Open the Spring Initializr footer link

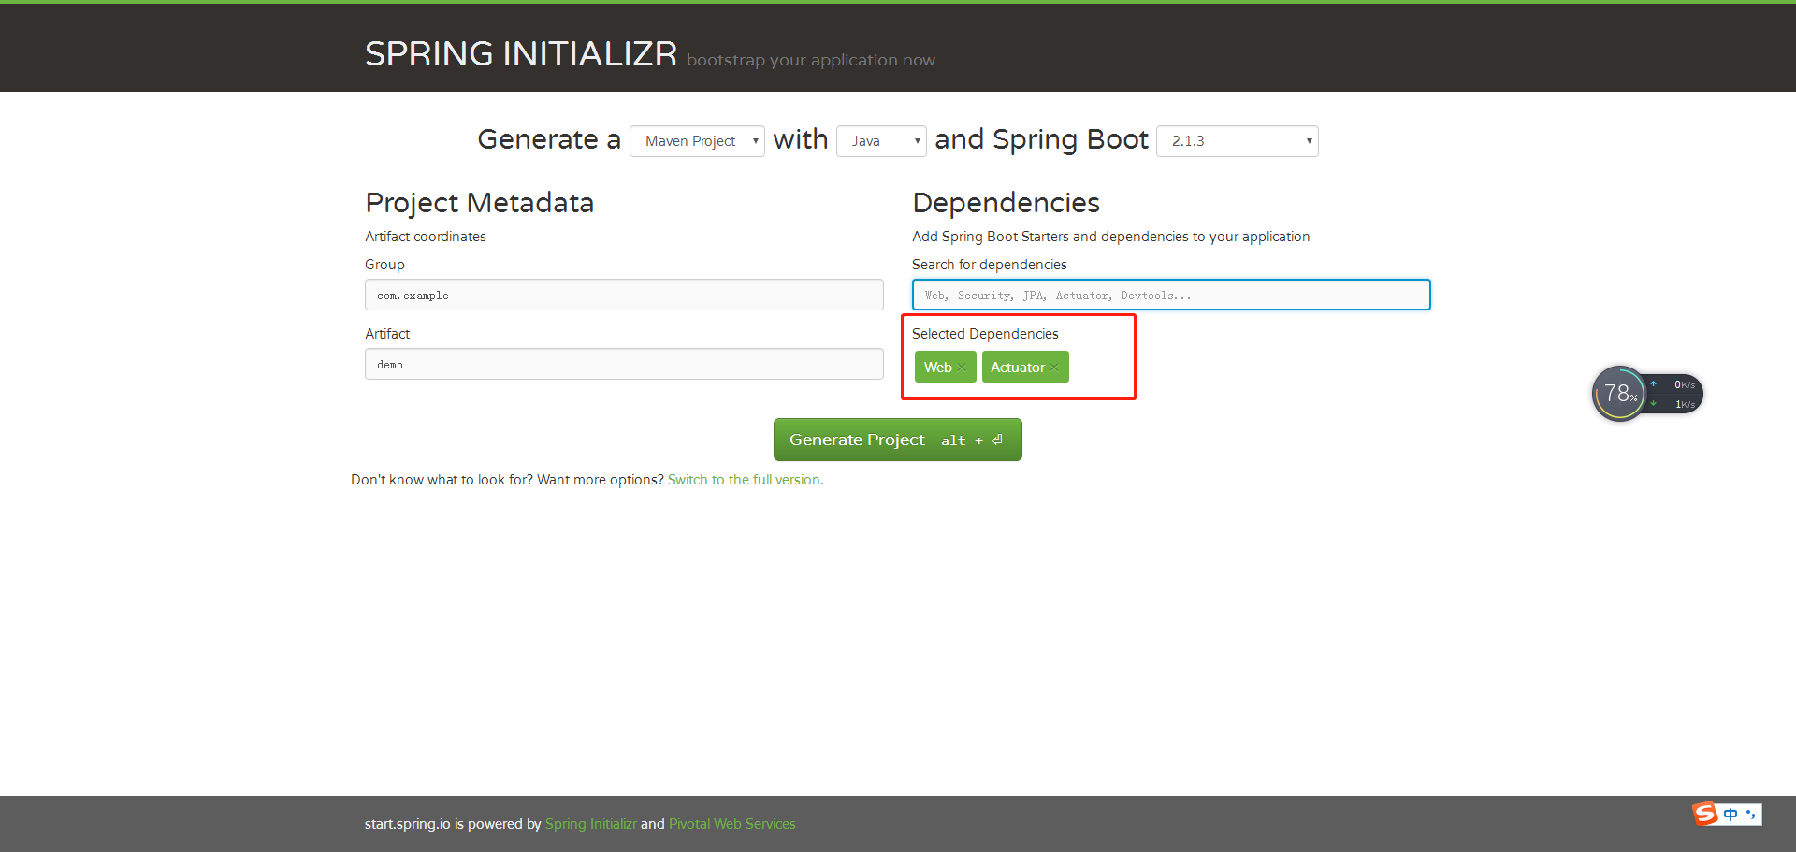coord(590,824)
